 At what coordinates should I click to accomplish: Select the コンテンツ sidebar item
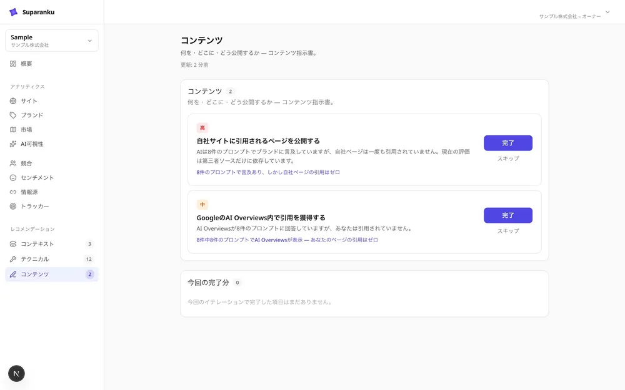pos(52,274)
